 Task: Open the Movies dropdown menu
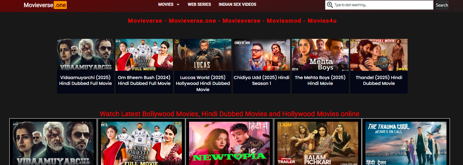tap(169, 4)
